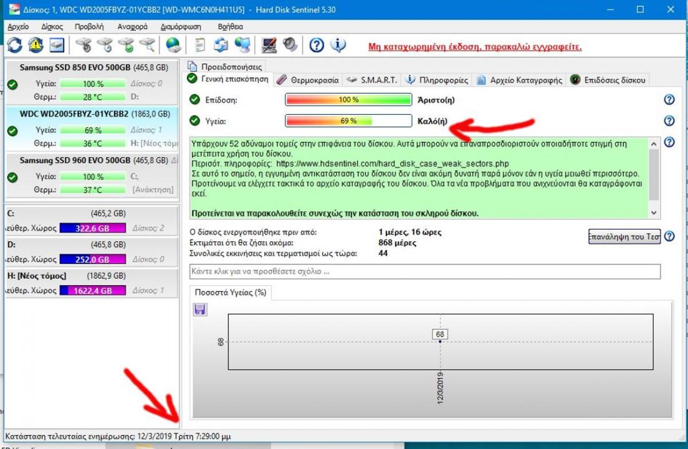
Task: Click help icon next to Επανάληψη του Τεστ button
Action: pos(669,236)
